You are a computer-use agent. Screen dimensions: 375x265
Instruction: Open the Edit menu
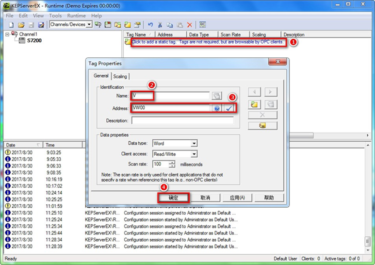pyautogui.click(x=23, y=16)
